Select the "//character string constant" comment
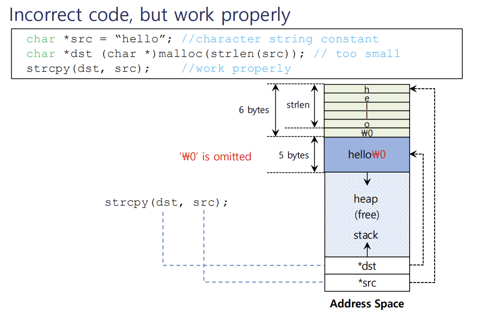Image resolution: width=487 pixels, height=314 pixels. pos(280,39)
